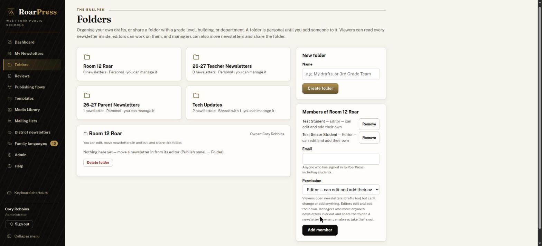Click the Add member button
The image size is (542, 246).
(320, 230)
